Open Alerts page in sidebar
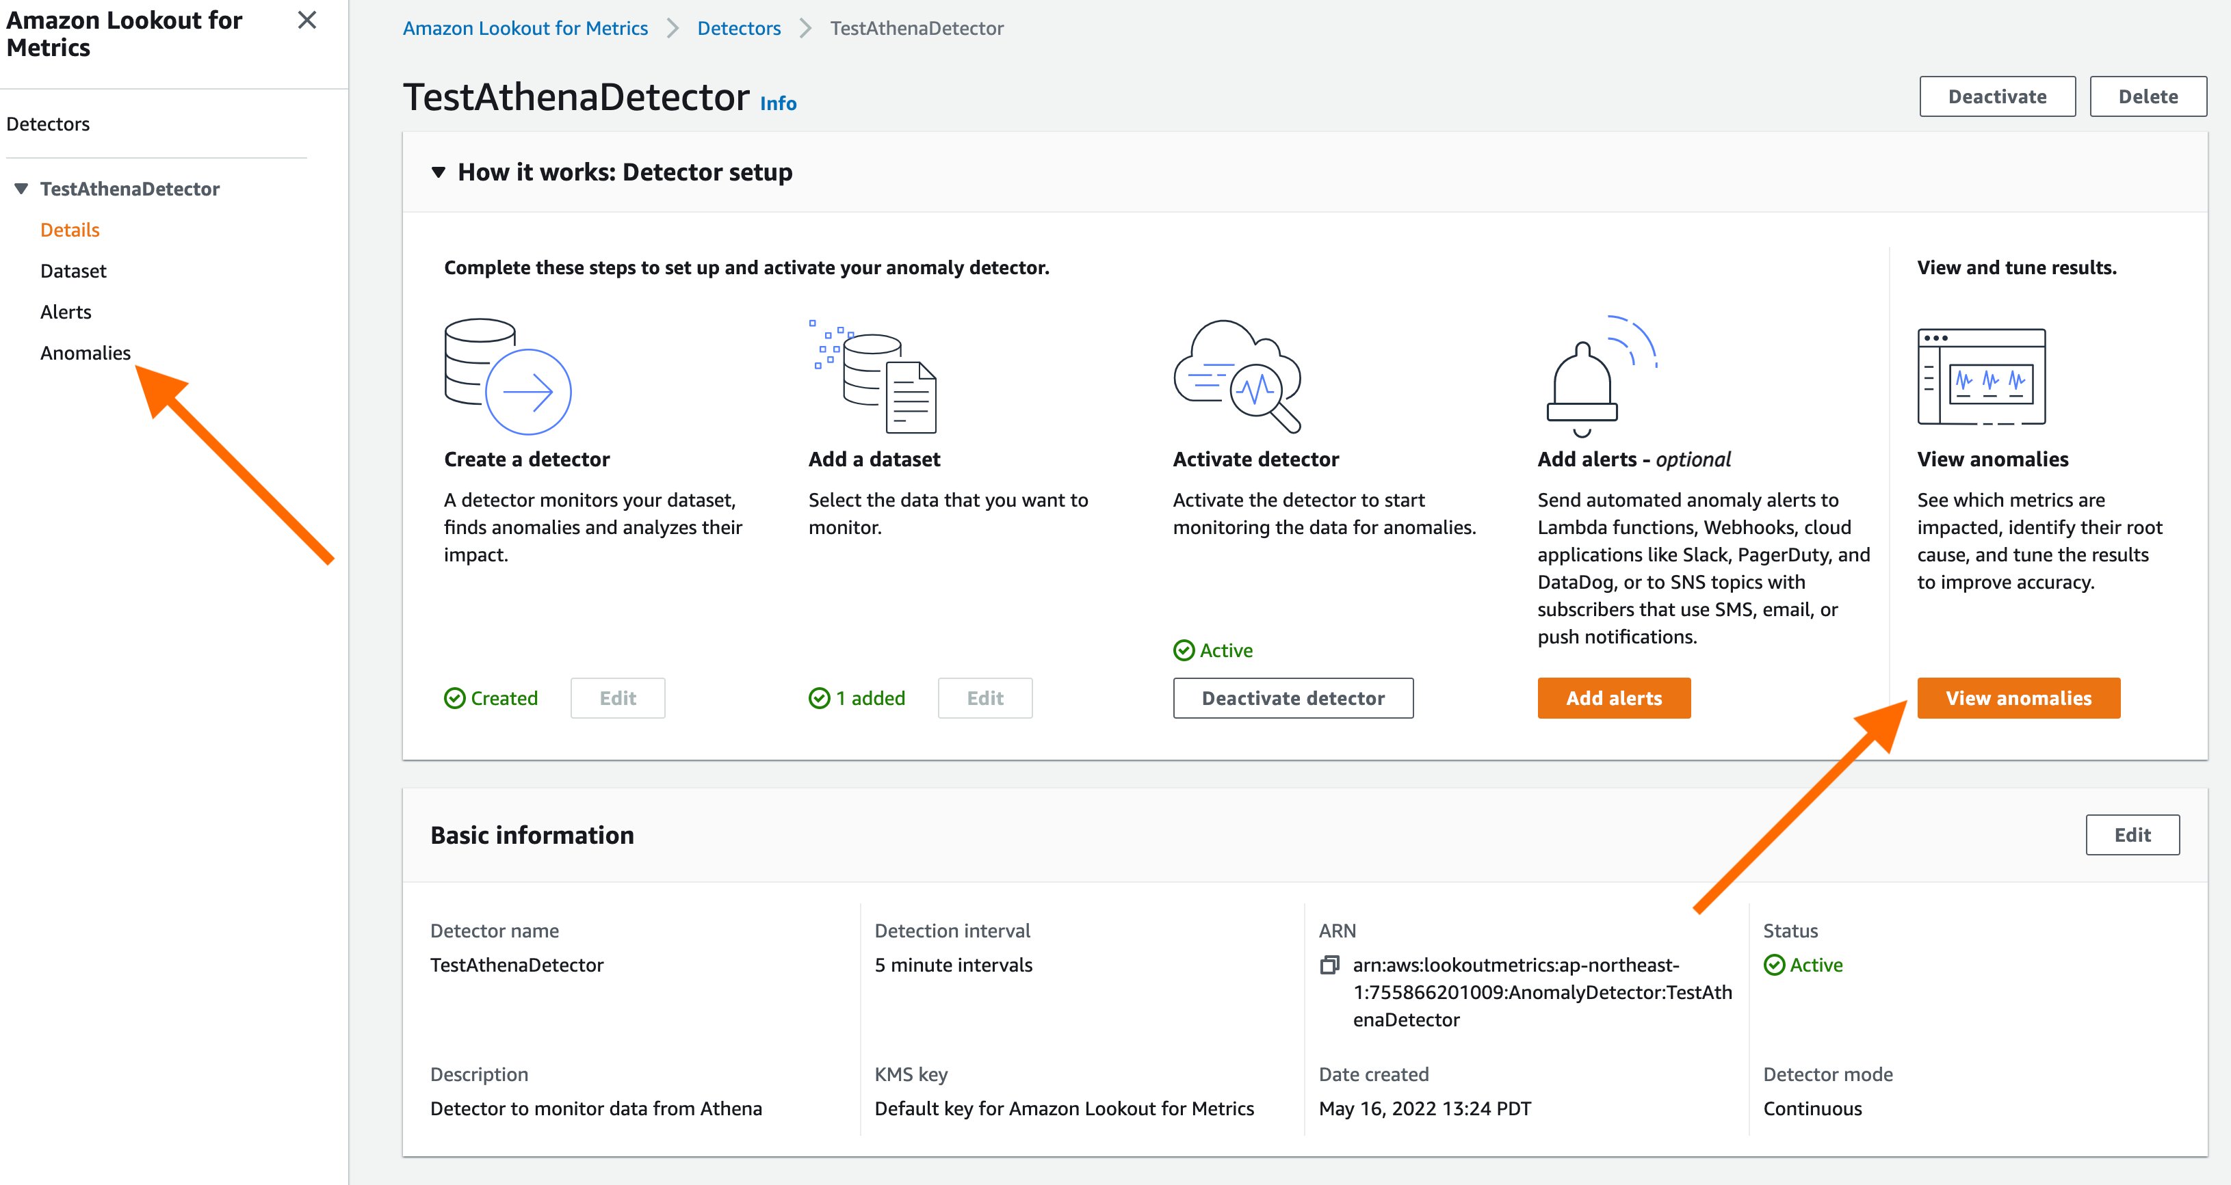The height and width of the screenshot is (1185, 2231). [x=66, y=312]
